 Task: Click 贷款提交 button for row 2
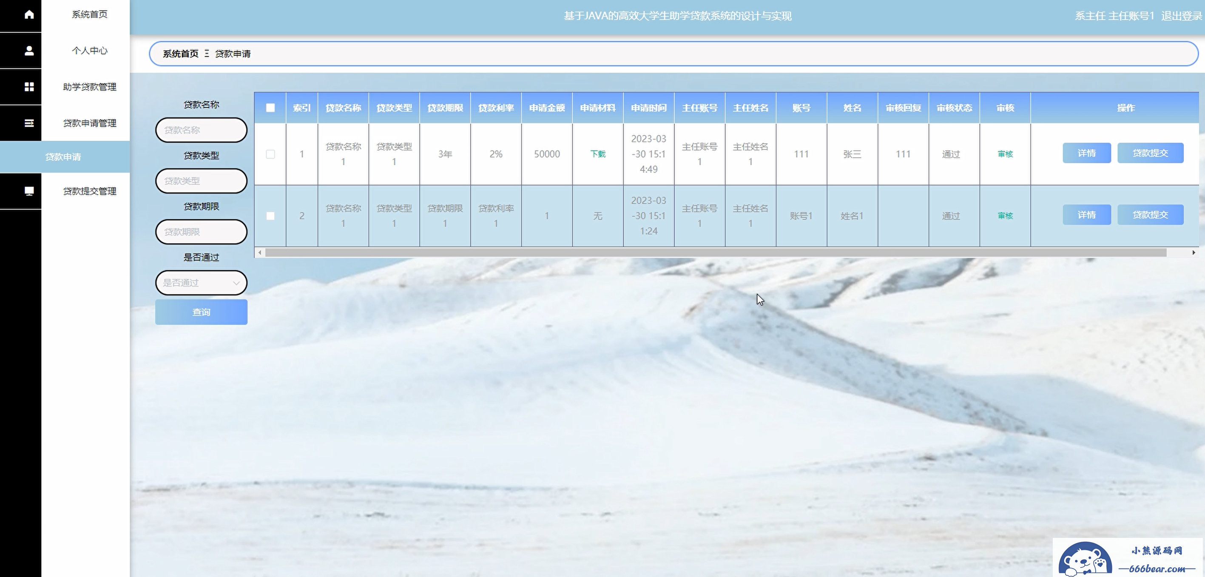pos(1150,215)
